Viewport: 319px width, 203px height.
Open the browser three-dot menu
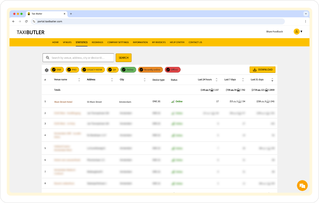tap(305, 21)
